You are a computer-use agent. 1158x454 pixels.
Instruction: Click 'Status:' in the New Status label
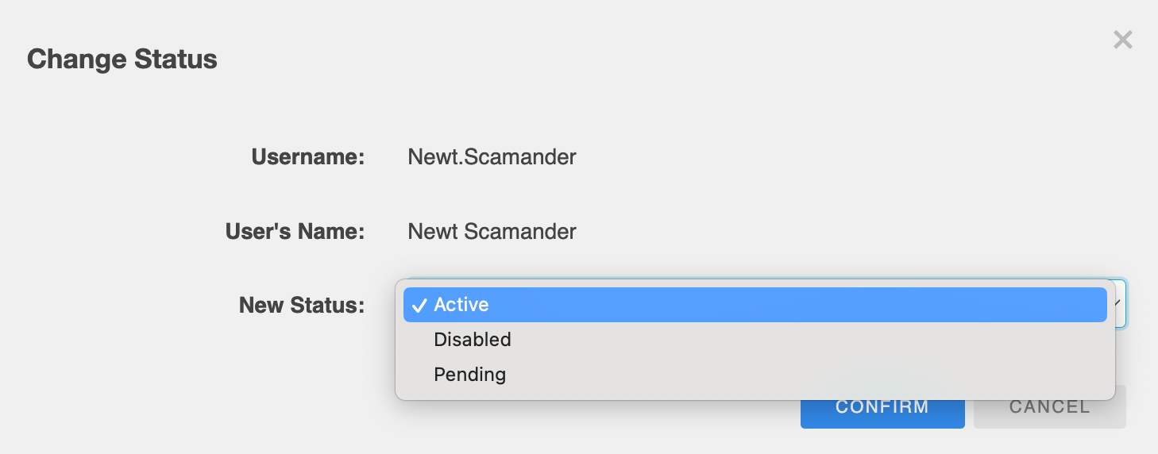tap(330, 305)
